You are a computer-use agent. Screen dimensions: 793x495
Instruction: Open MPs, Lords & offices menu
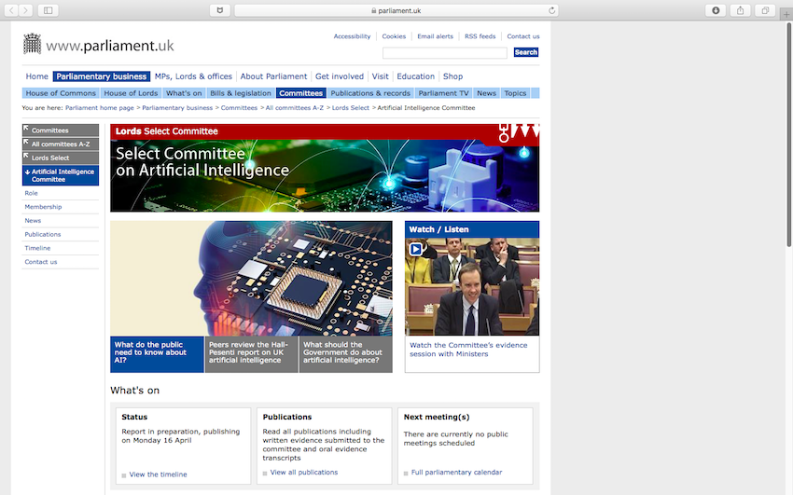click(x=193, y=76)
